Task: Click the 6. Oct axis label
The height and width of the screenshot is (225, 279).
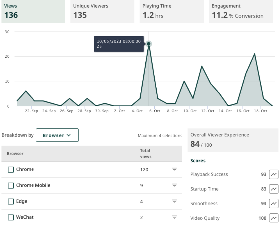Action: click(155, 111)
